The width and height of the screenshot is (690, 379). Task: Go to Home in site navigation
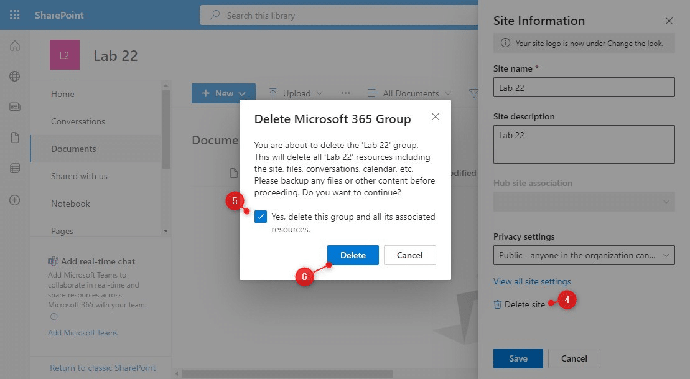pos(62,94)
